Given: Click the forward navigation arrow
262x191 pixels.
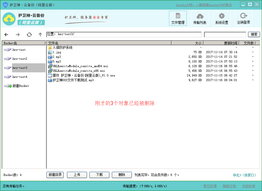Looking at the screenshot, I should point(18,35).
